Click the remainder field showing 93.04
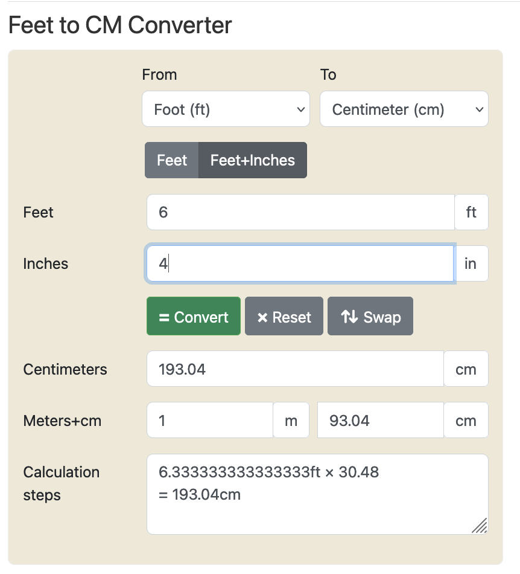This screenshot has width=520, height=574. (x=380, y=421)
